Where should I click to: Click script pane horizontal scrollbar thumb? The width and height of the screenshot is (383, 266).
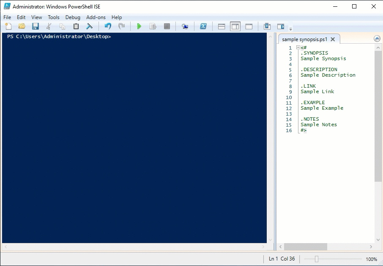(306, 247)
